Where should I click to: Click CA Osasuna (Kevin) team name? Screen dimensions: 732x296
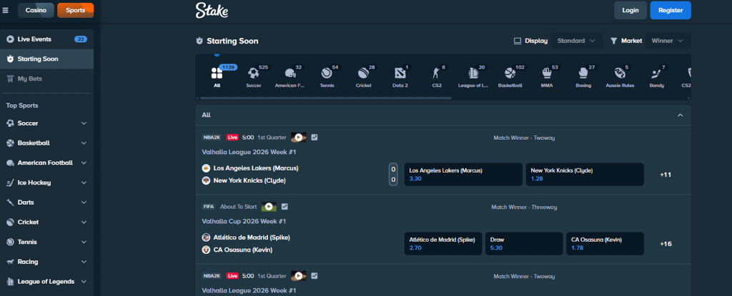(x=243, y=250)
